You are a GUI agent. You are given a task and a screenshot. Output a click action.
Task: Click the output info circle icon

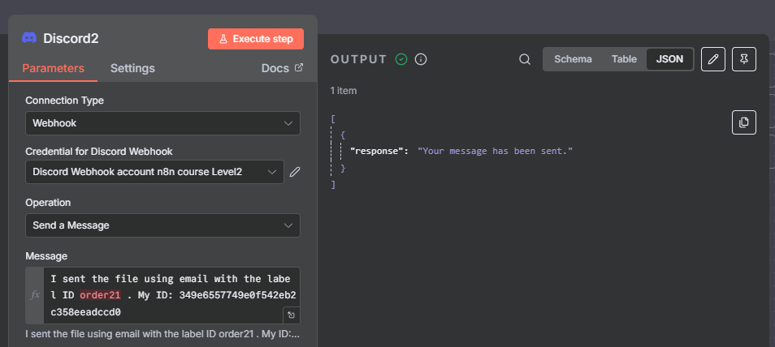[x=421, y=59]
